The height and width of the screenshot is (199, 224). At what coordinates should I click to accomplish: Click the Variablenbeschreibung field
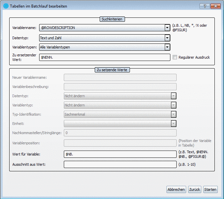tap(120, 87)
